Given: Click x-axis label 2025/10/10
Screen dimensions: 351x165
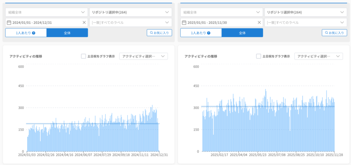Looking at the screenshot, I should point(315,154).
